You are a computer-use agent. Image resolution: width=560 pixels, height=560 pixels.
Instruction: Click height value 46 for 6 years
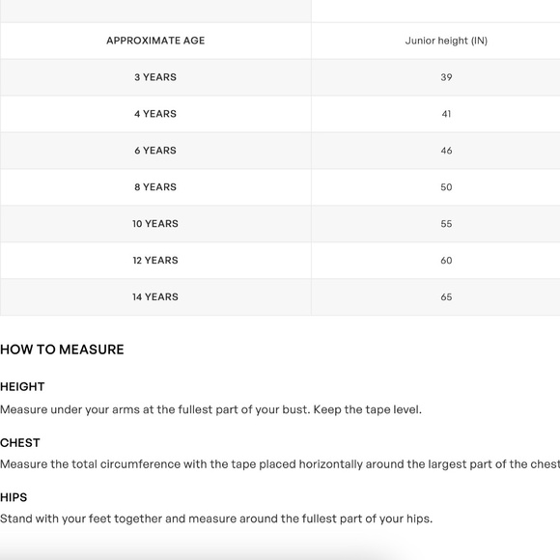(x=446, y=151)
